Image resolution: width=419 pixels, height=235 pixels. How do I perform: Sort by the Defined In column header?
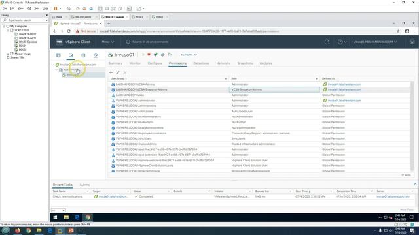coord(328,78)
